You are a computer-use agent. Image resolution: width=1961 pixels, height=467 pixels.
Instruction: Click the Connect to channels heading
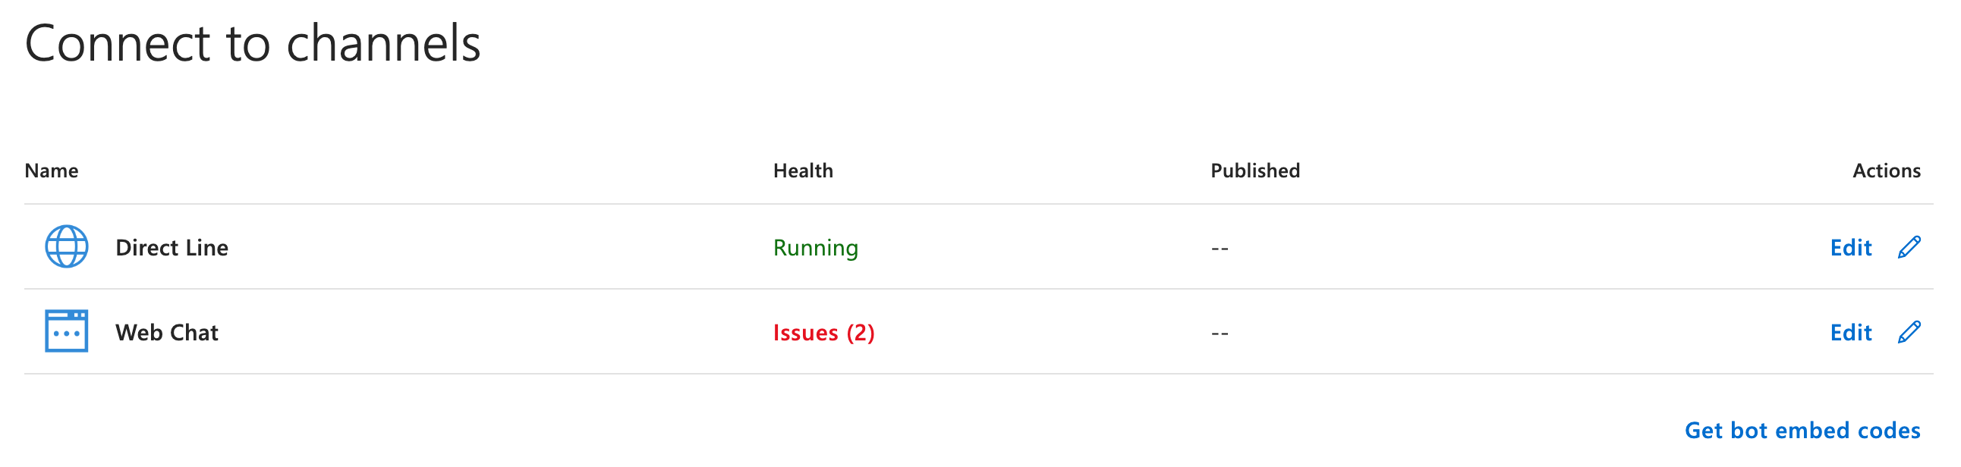tap(253, 43)
